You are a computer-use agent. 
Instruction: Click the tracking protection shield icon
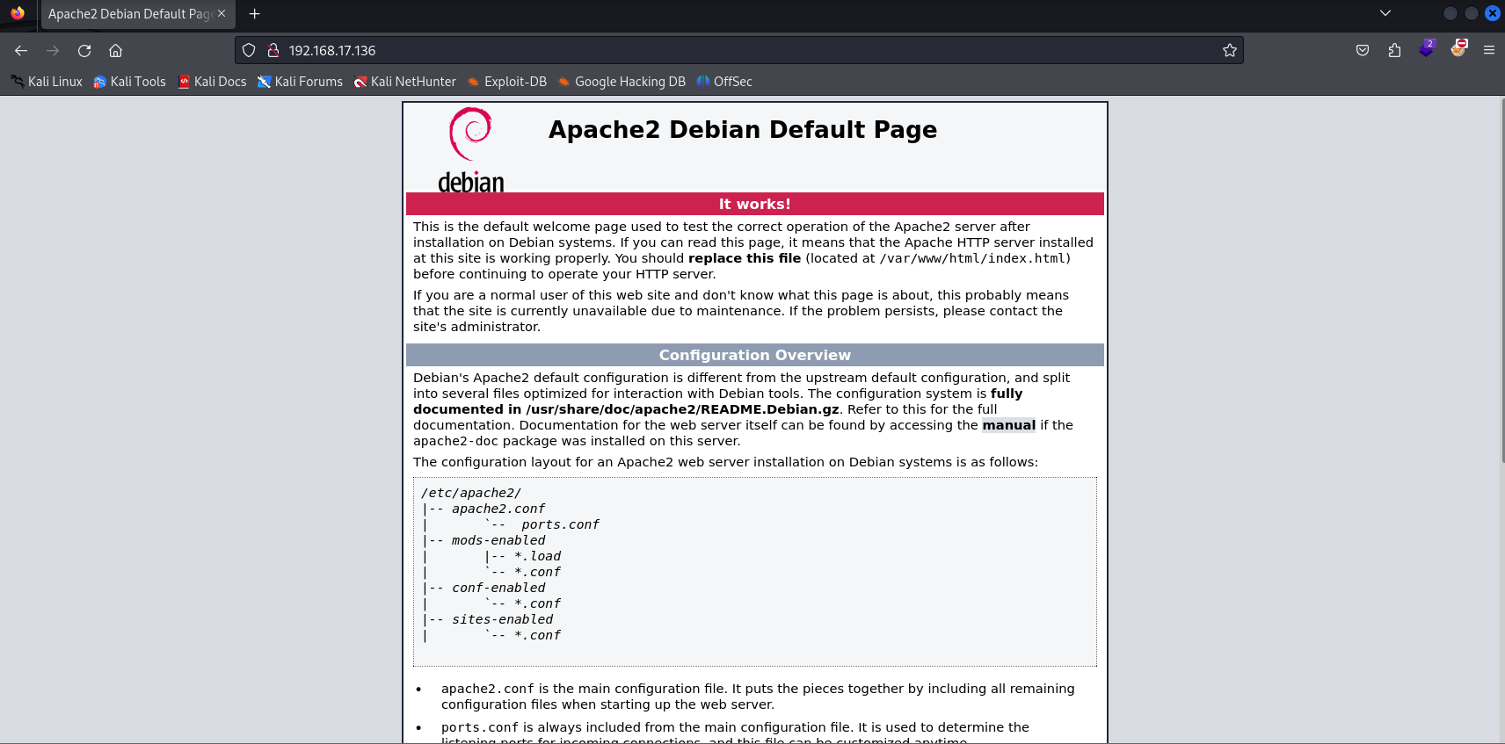[x=249, y=51]
